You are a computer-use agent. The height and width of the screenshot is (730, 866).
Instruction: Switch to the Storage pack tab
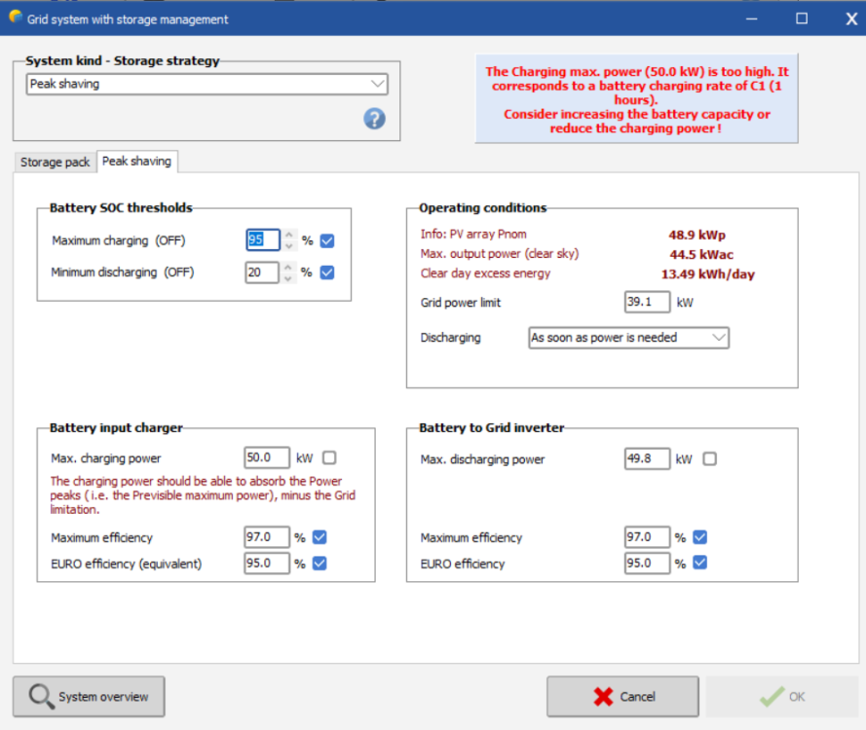55,162
